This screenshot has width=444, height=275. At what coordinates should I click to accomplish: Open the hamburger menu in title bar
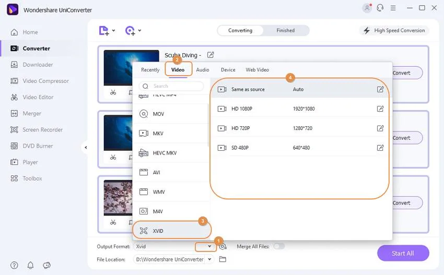[393, 8]
